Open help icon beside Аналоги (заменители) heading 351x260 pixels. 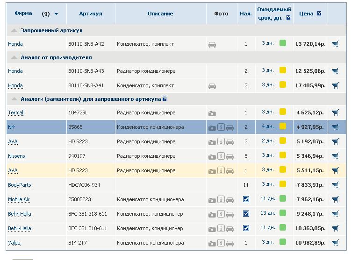165,99
